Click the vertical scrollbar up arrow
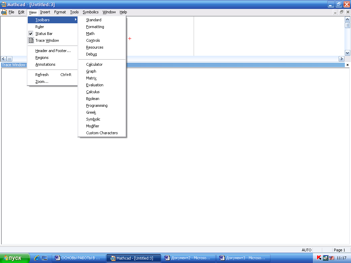 [x=348, y=20]
